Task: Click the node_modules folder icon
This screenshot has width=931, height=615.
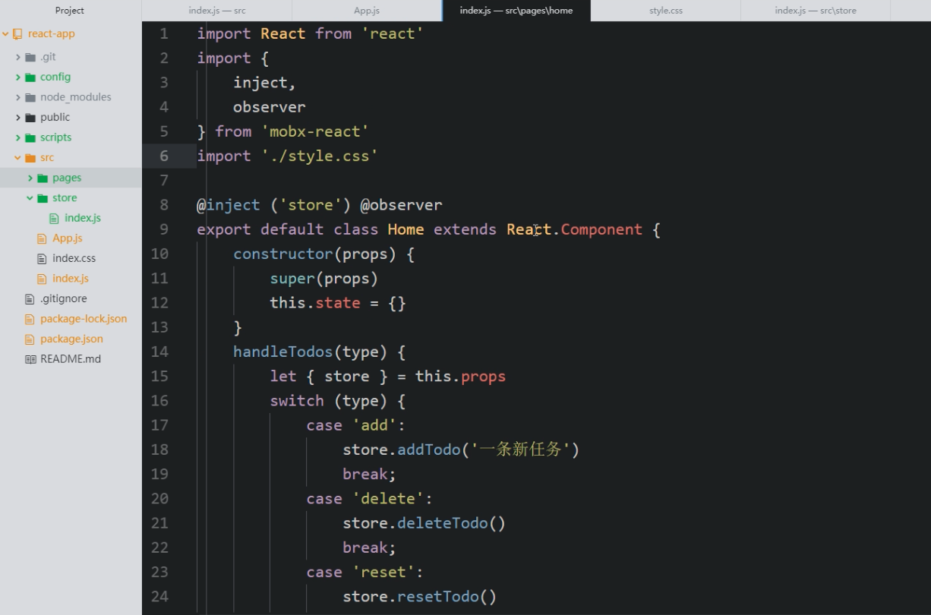Action: [30, 97]
